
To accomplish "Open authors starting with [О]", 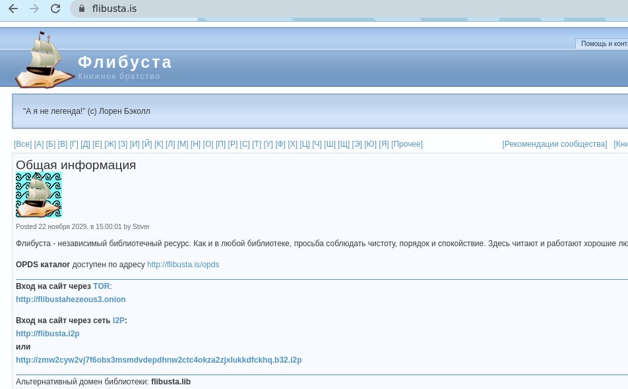I will point(208,144).
